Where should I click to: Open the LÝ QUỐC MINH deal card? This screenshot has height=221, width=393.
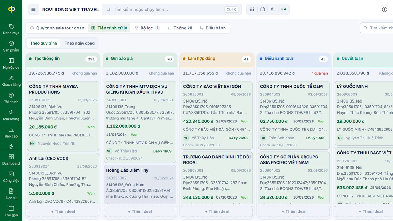coord(364,113)
